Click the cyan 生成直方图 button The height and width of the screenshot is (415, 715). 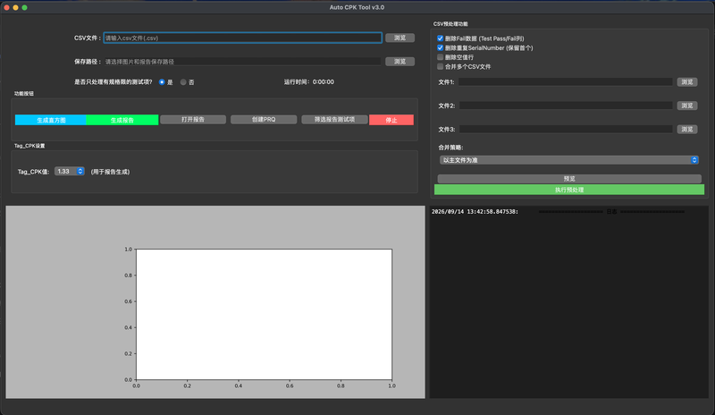tap(51, 120)
